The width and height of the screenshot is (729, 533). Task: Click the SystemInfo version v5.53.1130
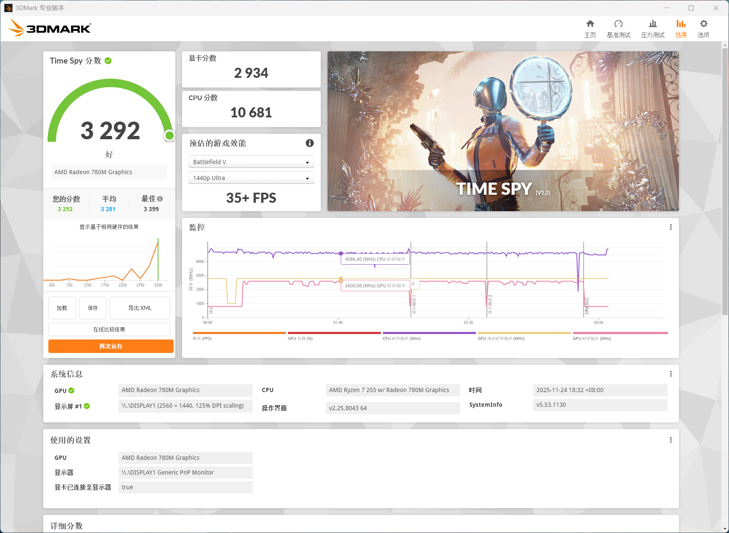(x=600, y=405)
